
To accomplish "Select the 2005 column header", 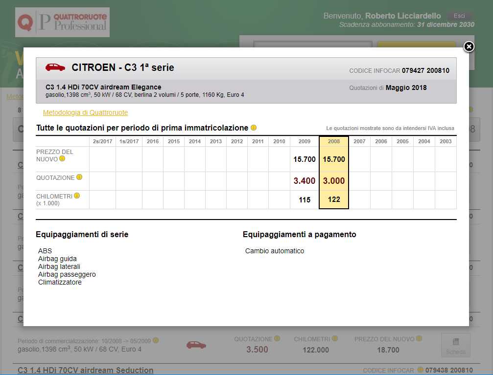I will [402, 141].
